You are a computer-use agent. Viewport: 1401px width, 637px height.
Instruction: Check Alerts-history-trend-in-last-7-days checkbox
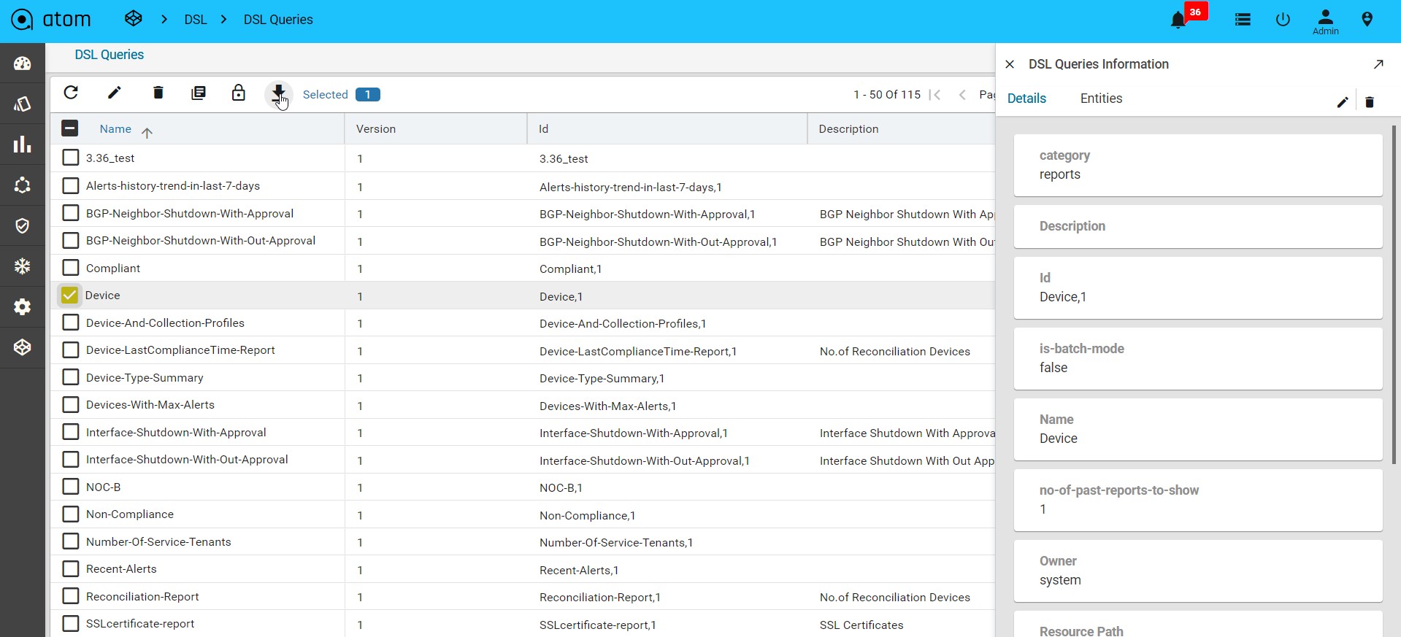71,185
